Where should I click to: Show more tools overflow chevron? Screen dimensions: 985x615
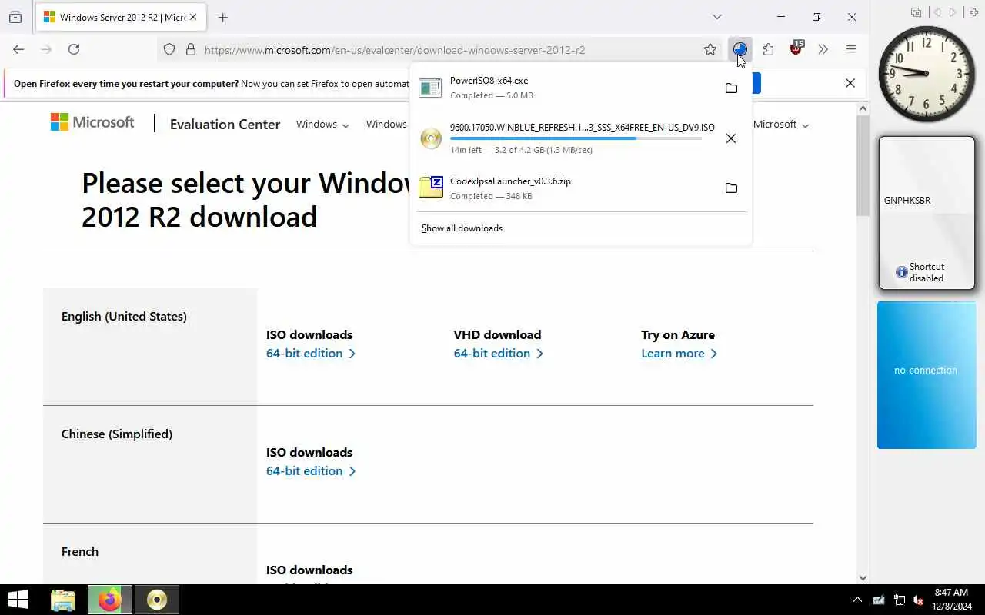(x=823, y=49)
